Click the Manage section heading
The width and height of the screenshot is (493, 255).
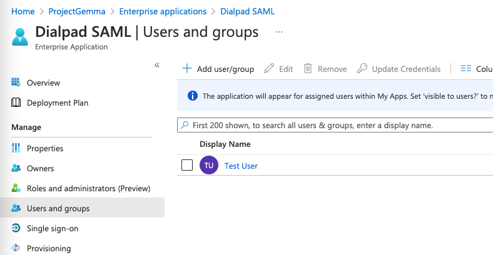click(x=26, y=127)
